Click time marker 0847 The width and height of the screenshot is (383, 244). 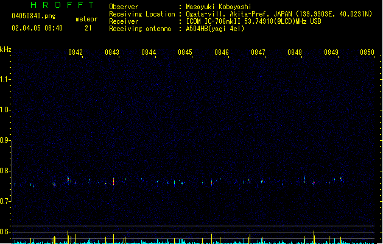click(258, 52)
